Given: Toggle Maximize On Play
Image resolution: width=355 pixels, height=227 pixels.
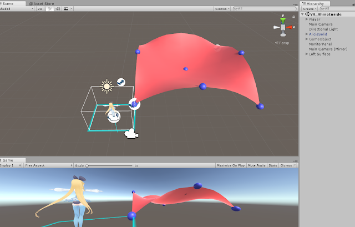Looking at the screenshot, I should point(231,165).
